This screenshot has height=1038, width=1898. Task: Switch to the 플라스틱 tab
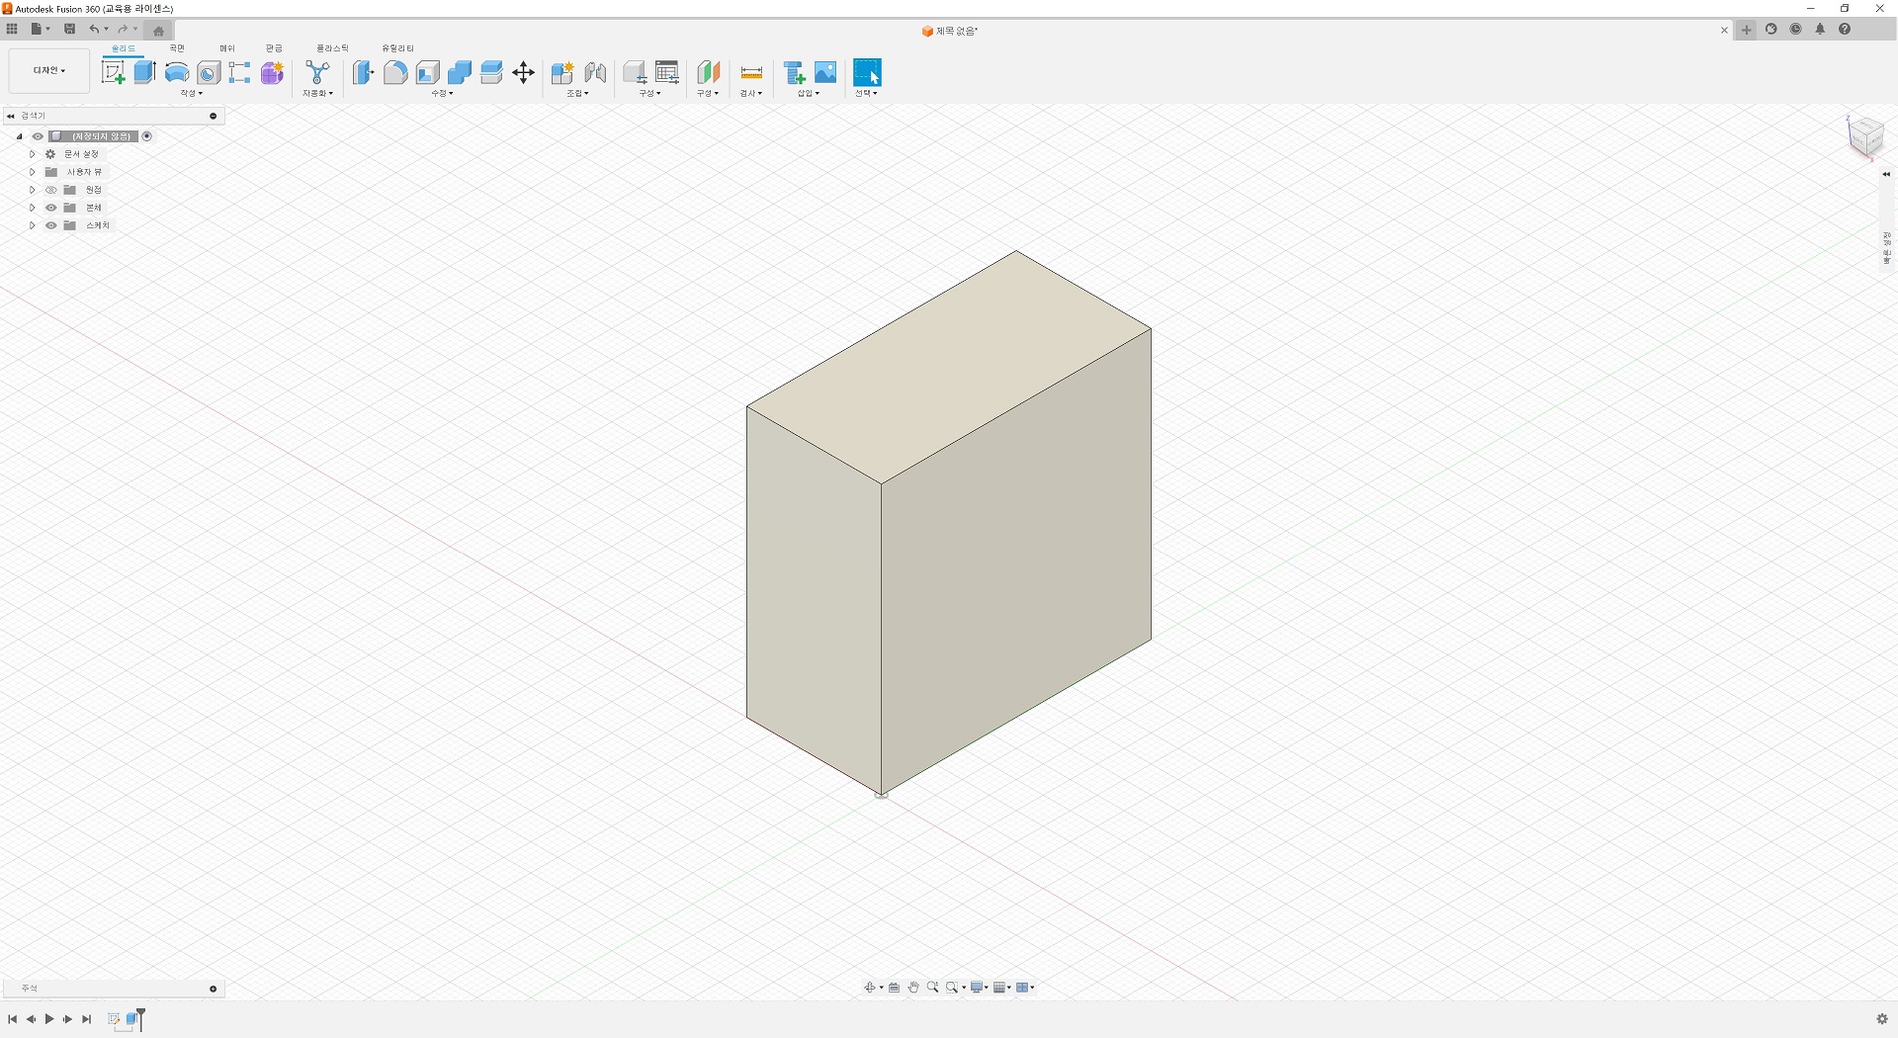click(332, 47)
